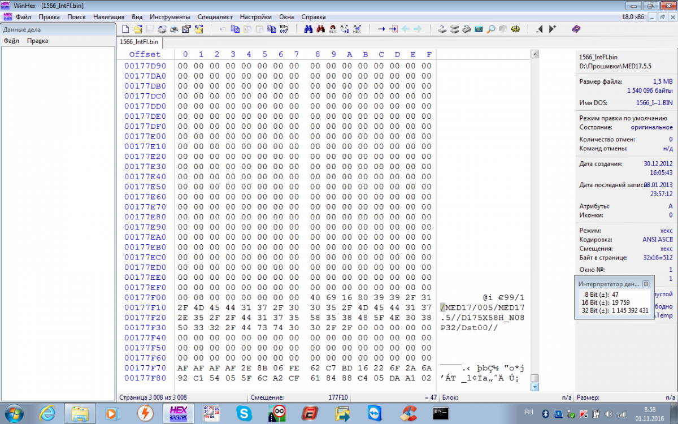Click the Replace hex values icon
The height and width of the screenshot is (424, 678).
[357, 29]
